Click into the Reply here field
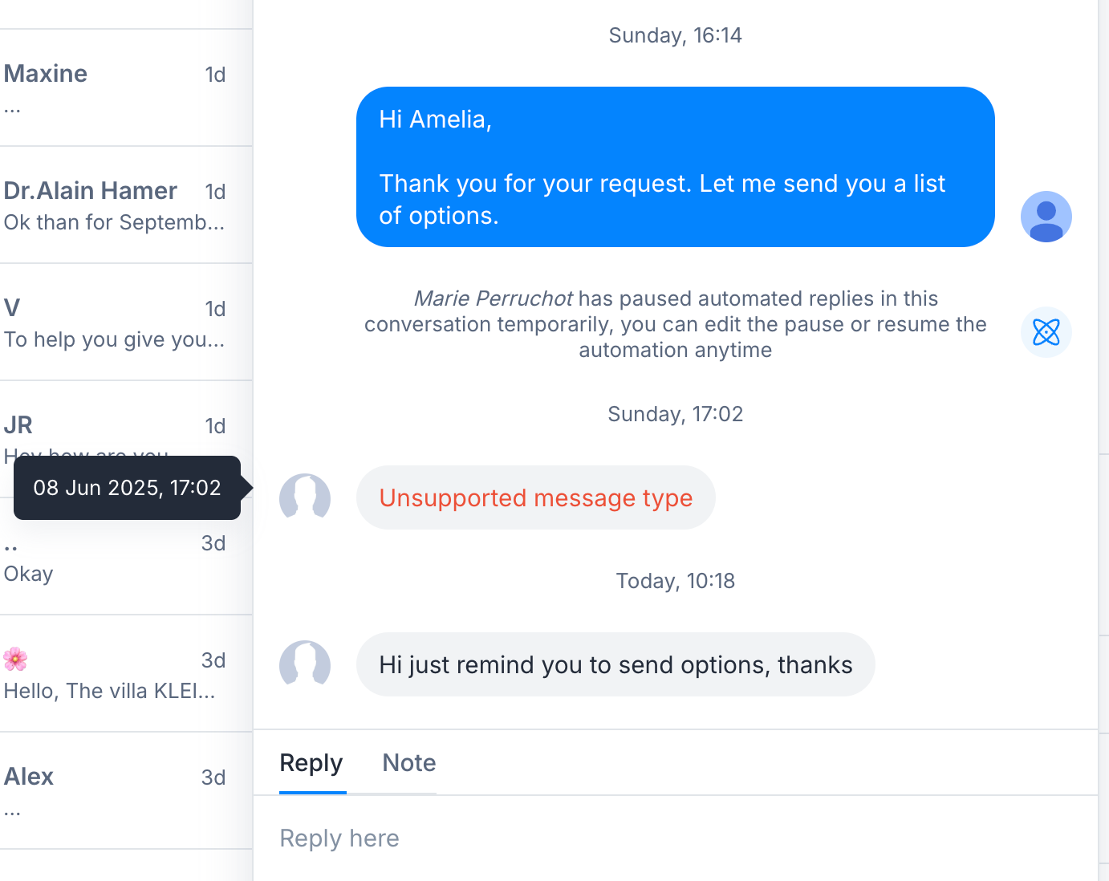The width and height of the screenshot is (1109, 881). point(675,838)
